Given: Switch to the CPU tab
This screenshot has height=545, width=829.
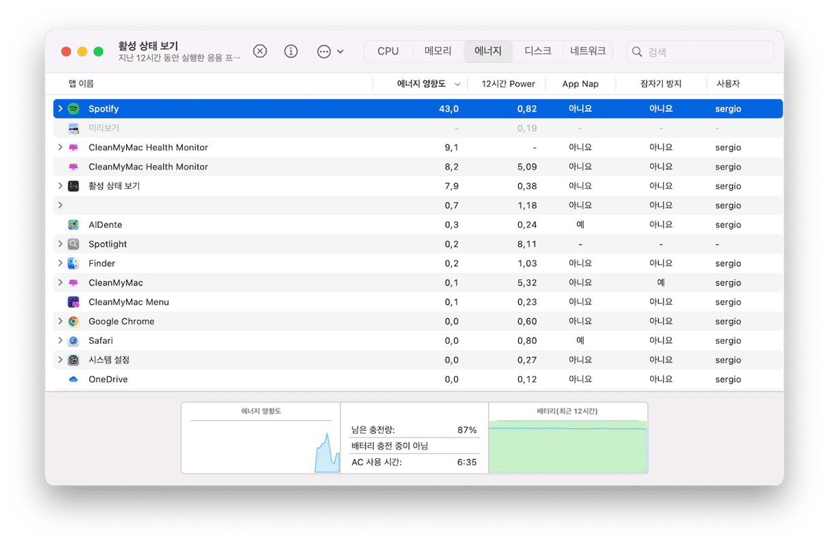Looking at the screenshot, I should point(389,52).
